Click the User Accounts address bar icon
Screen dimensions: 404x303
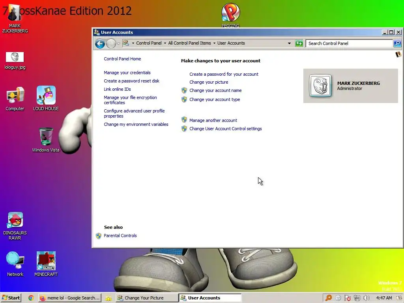(x=126, y=43)
